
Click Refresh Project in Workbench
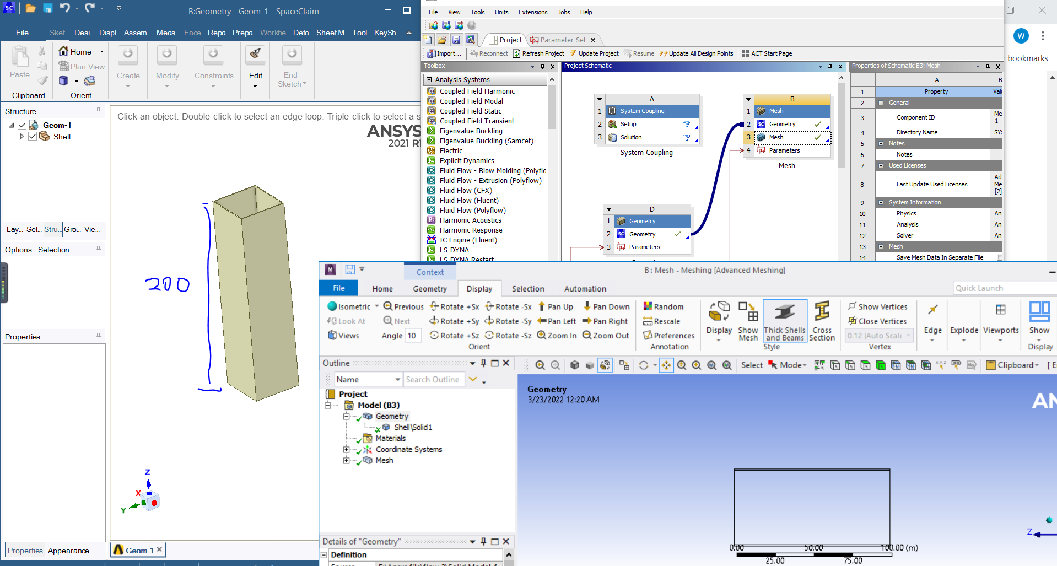point(538,53)
